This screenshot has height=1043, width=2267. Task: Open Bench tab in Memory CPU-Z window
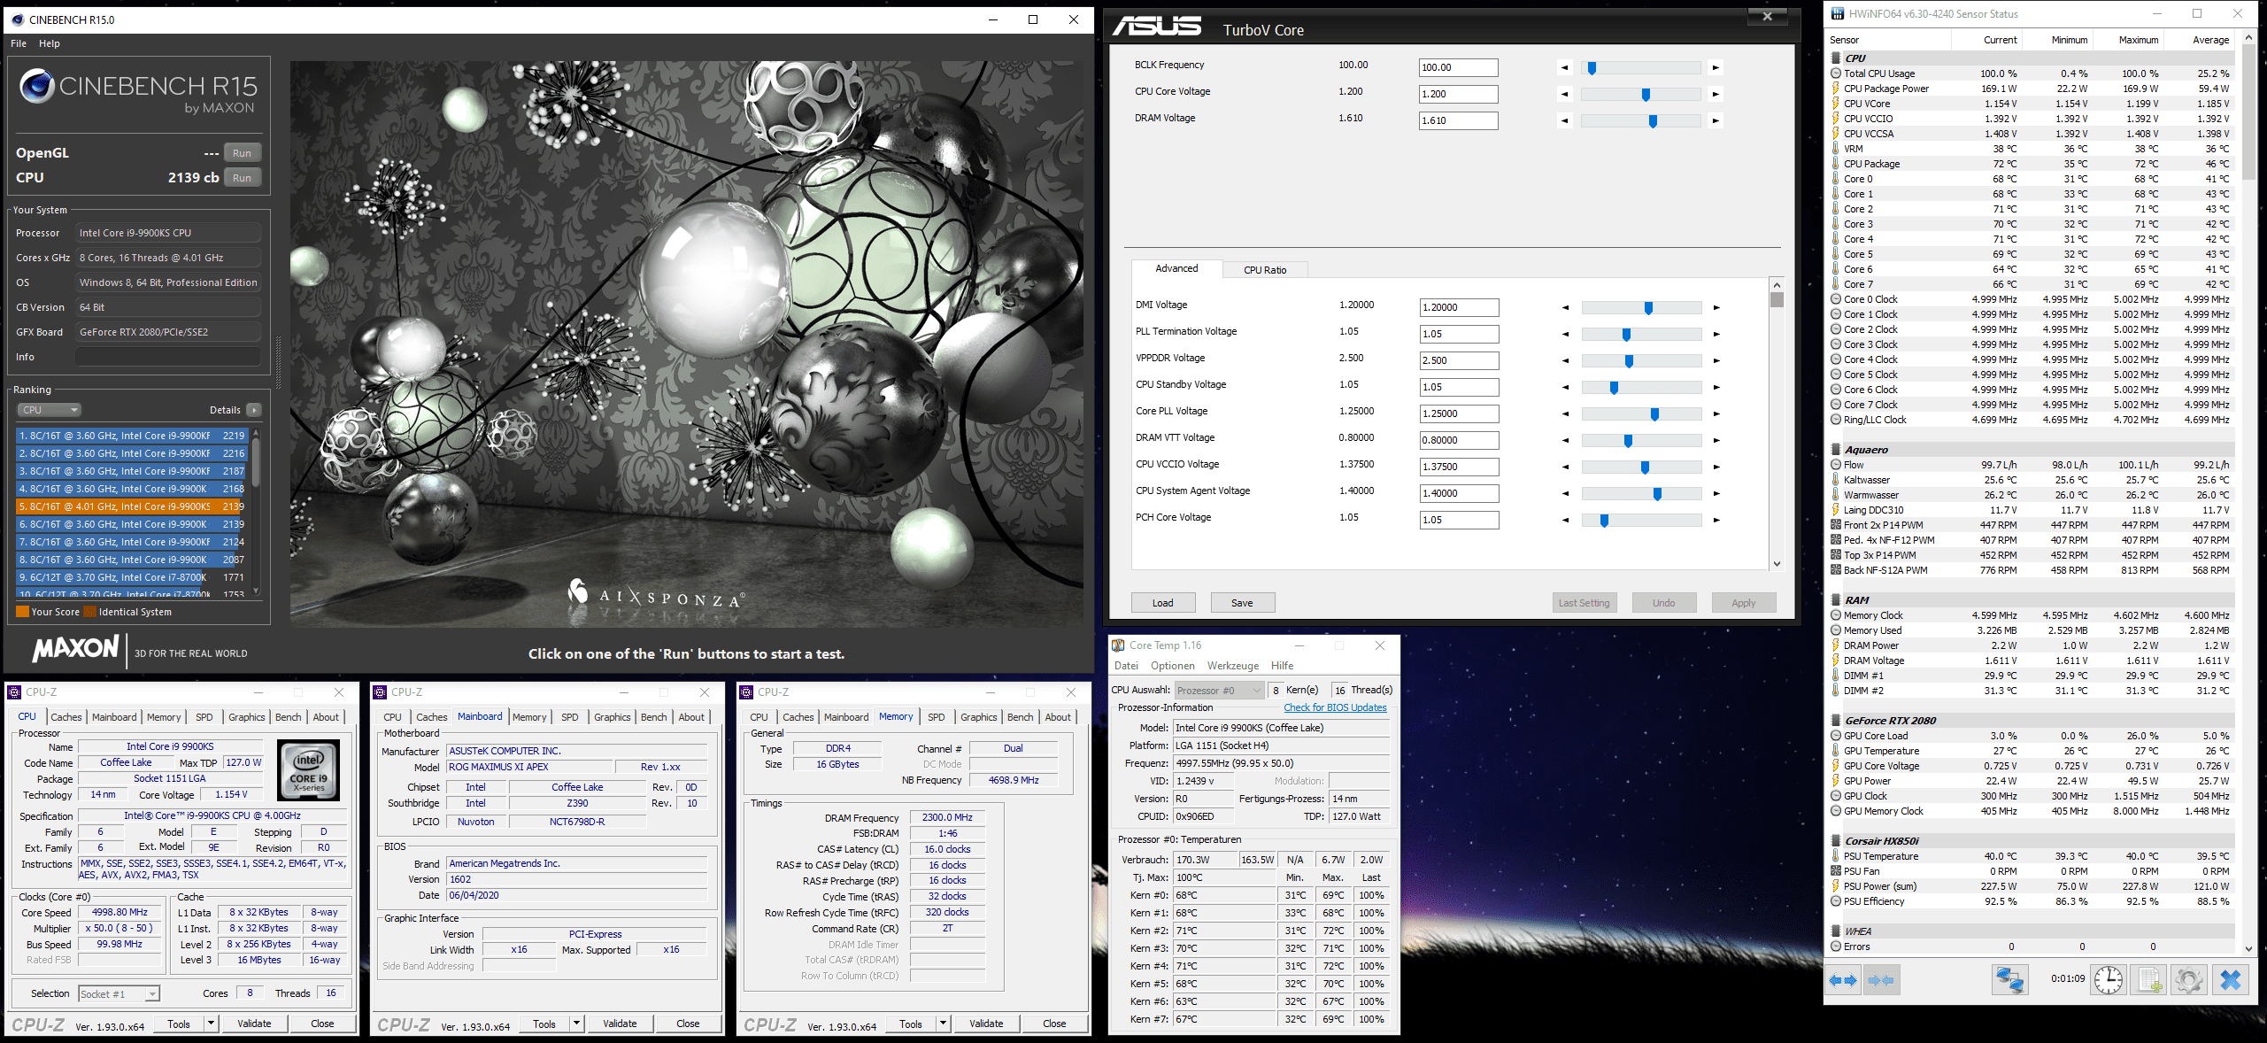click(1020, 717)
